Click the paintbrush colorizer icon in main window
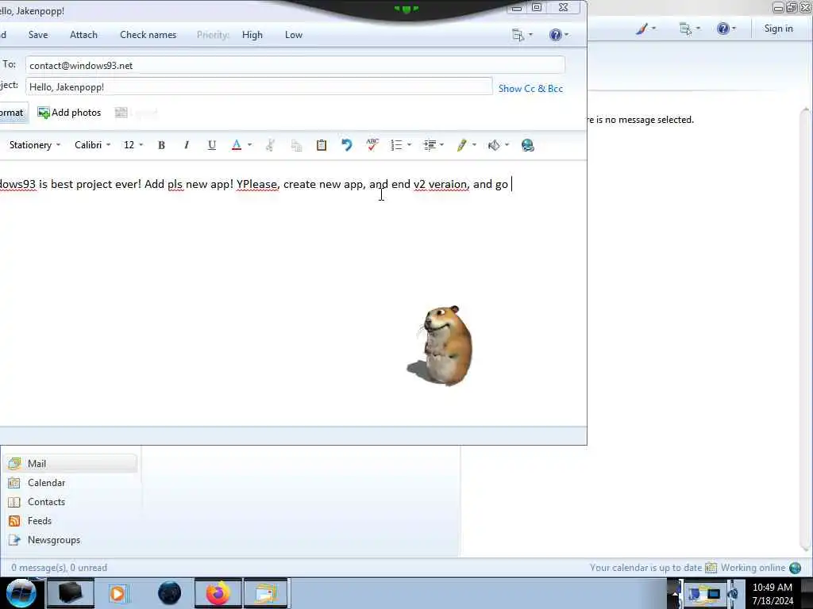The width and height of the screenshot is (813, 609). [x=642, y=29]
